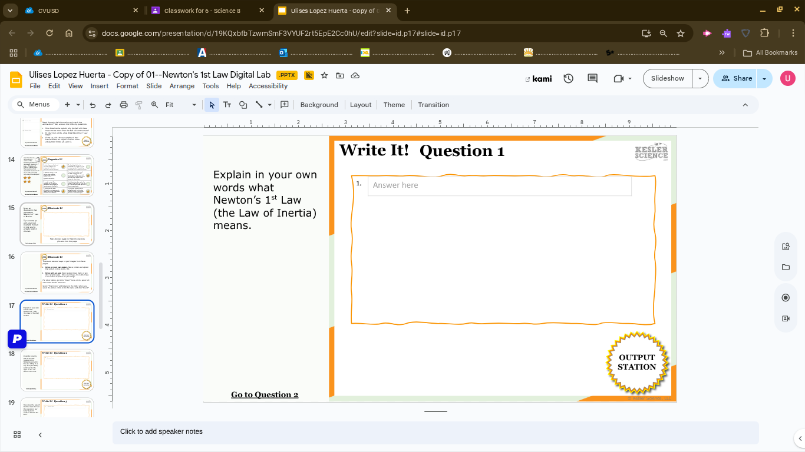Click the Go to Question 2 link
Screen dimensions: 805x452
[265, 394]
